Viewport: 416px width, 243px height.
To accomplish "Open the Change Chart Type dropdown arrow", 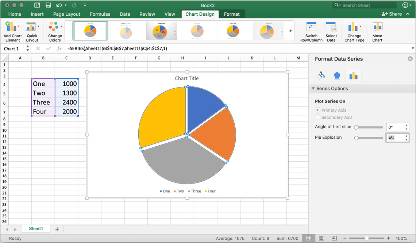I will coord(360,26).
